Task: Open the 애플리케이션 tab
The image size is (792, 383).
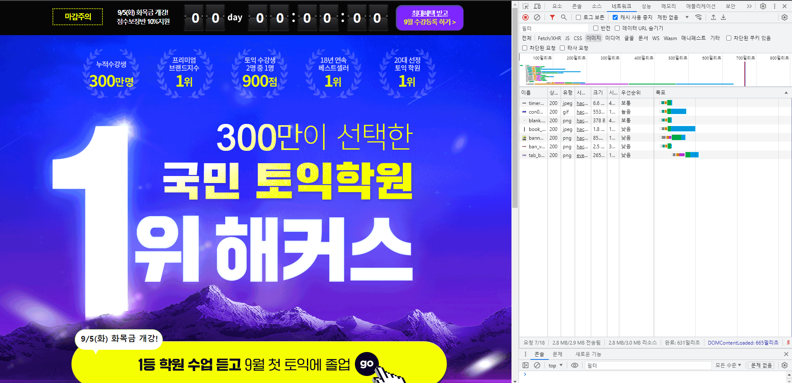Action: coord(701,6)
